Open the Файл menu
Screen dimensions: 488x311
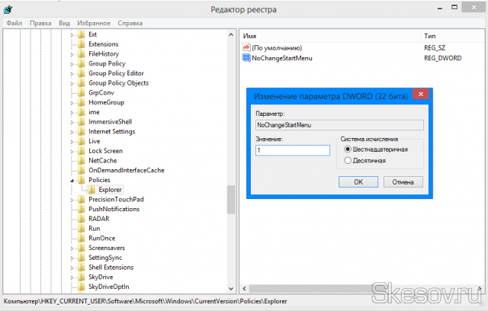pyautogui.click(x=14, y=23)
